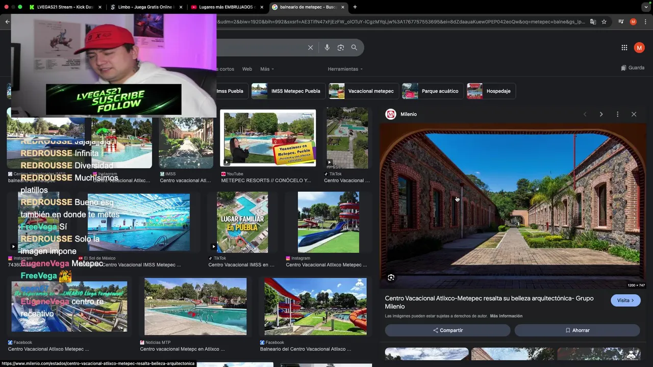Image resolution: width=653 pixels, height=367 pixels.
Task: Select the balneario de metepec tab
Action: click(x=307, y=7)
